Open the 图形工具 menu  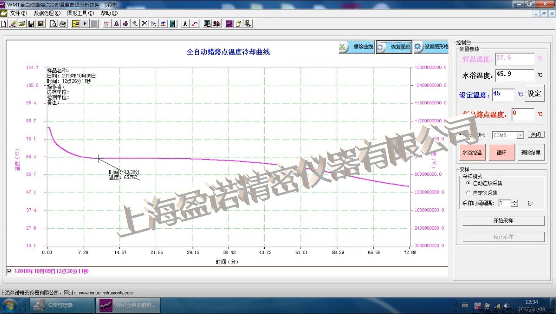(80, 13)
